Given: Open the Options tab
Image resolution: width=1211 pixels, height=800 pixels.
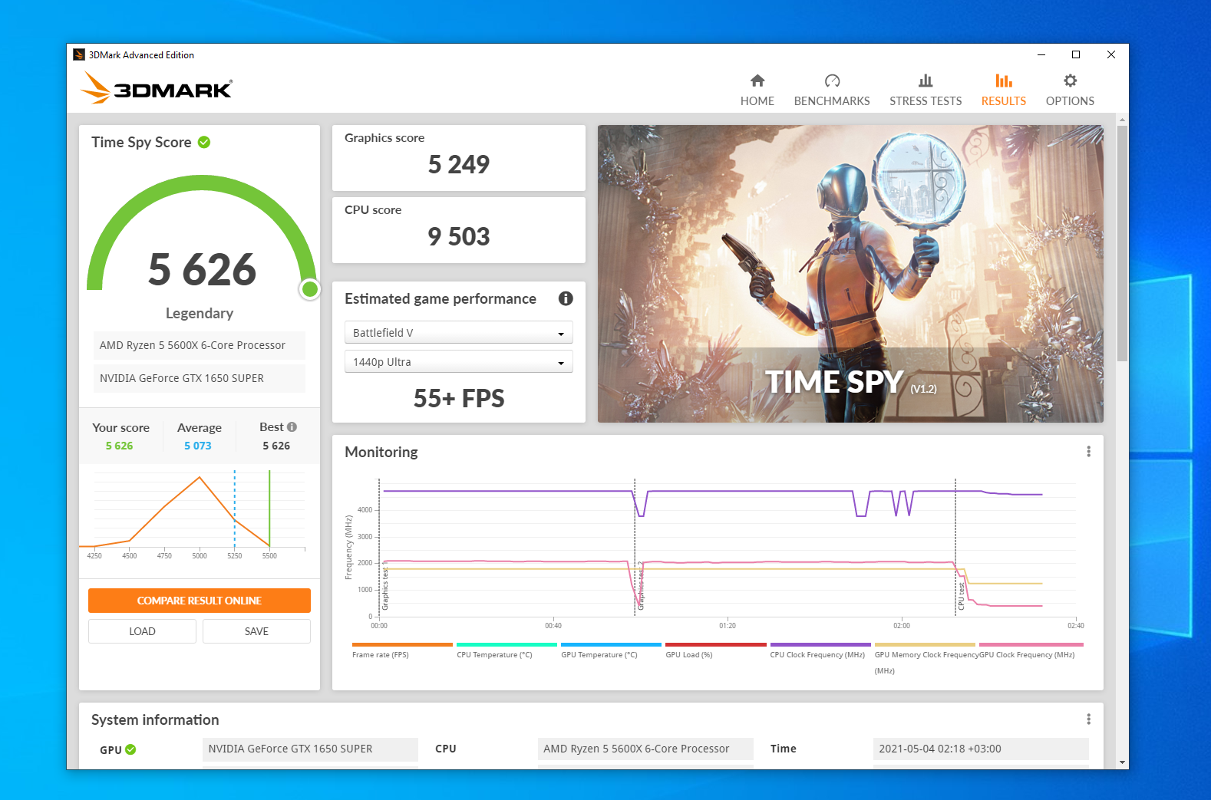Looking at the screenshot, I should tap(1070, 91).
